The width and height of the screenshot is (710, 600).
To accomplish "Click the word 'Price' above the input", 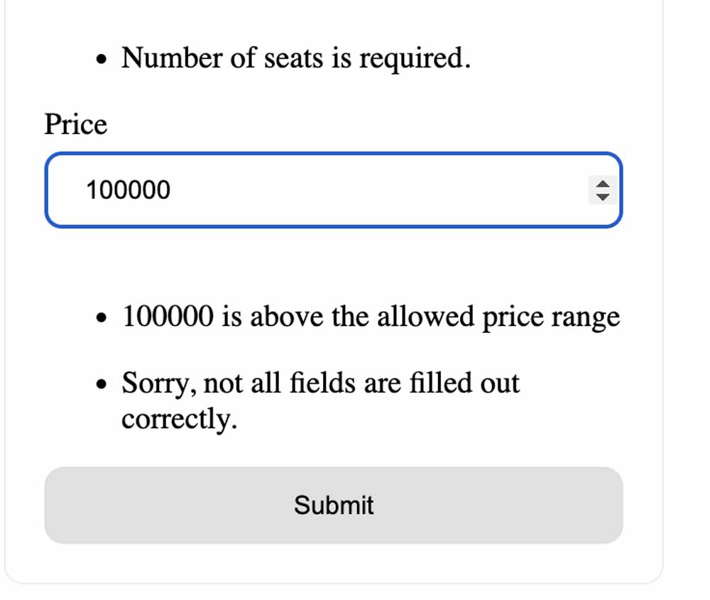I will point(76,125).
